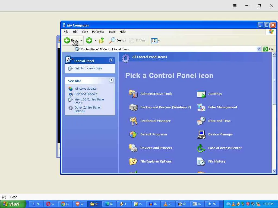Click the address bar path field
The height and width of the screenshot is (208, 278).
click(x=166, y=49)
